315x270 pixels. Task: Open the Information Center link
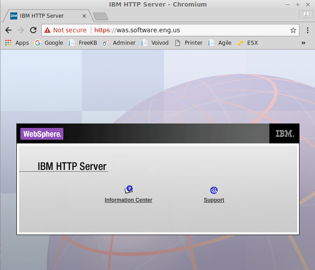pyautogui.click(x=128, y=200)
